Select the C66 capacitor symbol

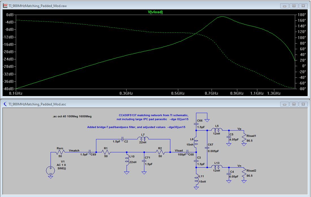click(196, 124)
